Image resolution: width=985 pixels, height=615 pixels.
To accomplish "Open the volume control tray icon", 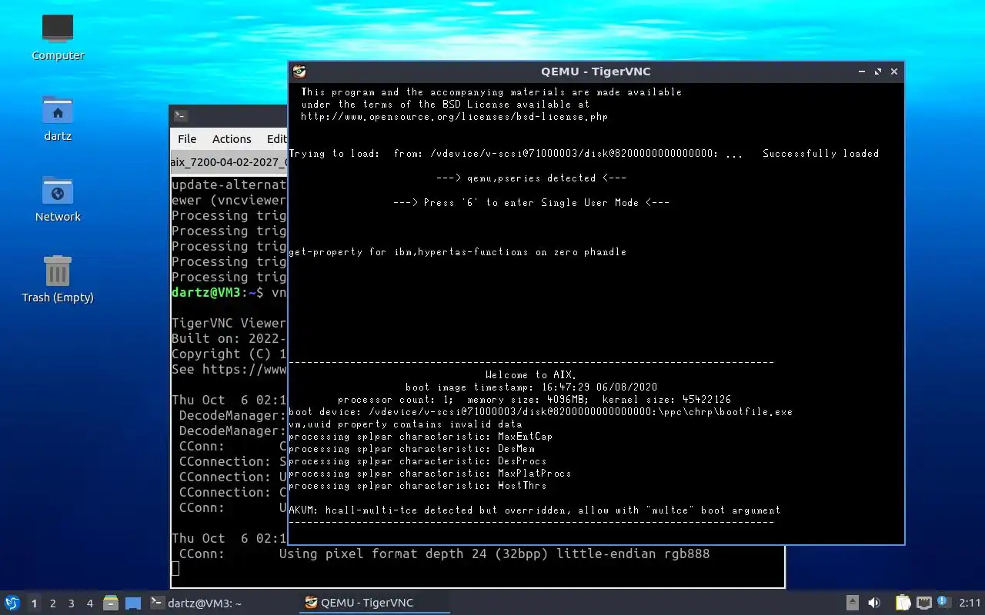I will coord(874,603).
